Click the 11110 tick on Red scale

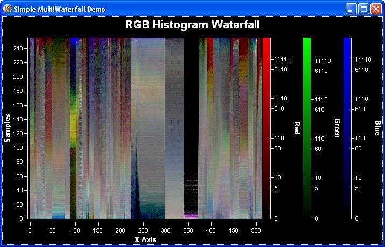pyautogui.click(x=282, y=59)
